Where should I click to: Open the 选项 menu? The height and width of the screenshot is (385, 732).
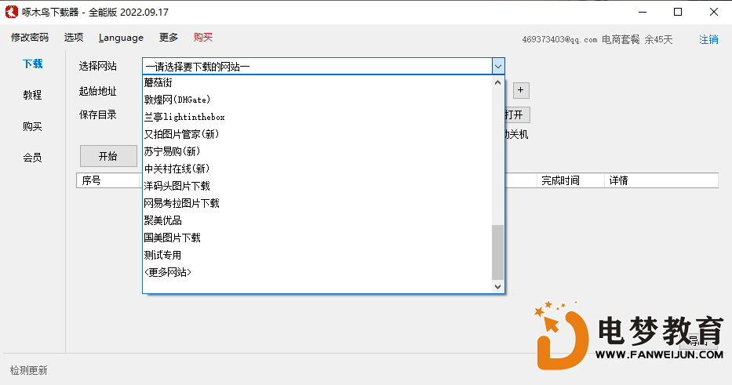[74, 38]
